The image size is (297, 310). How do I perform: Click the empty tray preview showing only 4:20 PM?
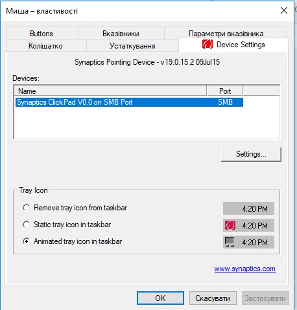[248, 208]
